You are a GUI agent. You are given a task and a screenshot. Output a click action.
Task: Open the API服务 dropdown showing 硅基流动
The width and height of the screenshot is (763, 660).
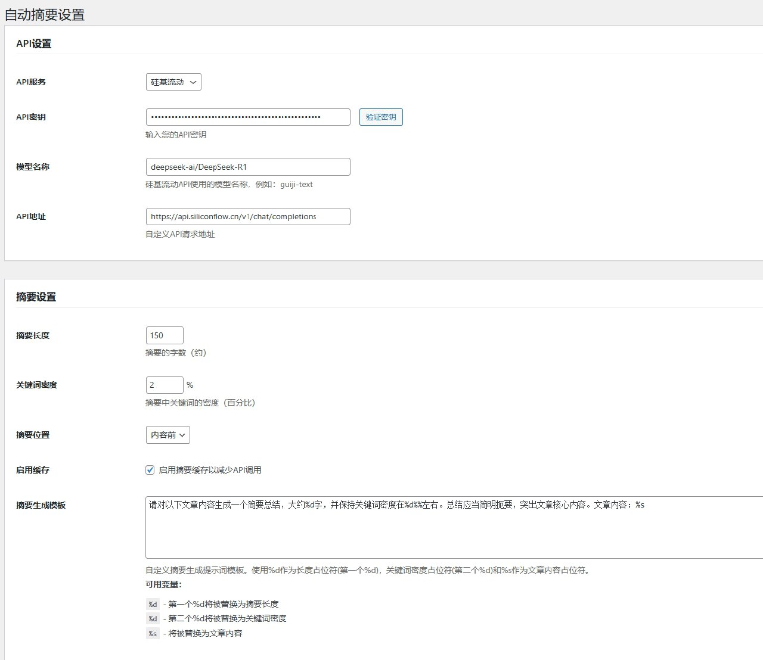pyautogui.click(x=173, y=82)
